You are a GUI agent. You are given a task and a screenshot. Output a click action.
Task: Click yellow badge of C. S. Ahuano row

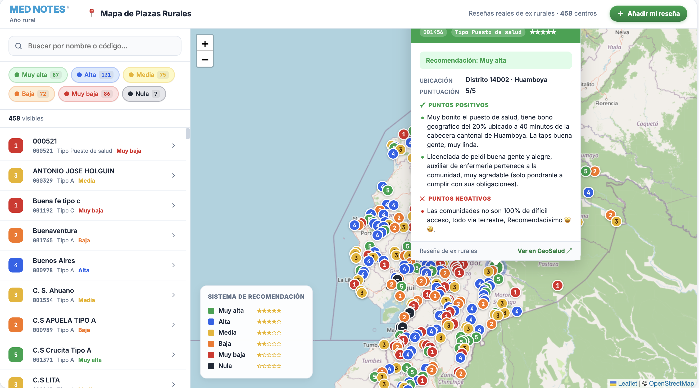click(16, 295)
